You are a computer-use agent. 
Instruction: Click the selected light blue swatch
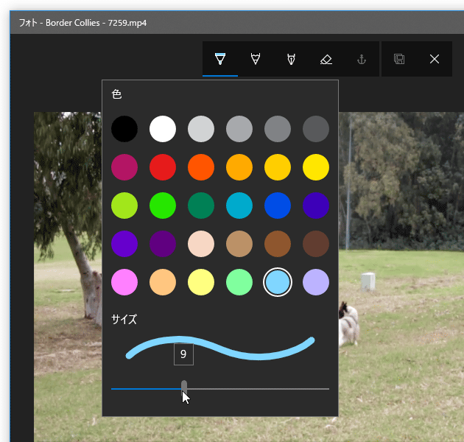[x=278, y=282]
